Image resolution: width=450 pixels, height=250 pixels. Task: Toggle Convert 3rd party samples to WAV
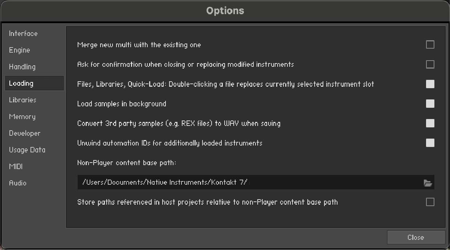pos(430,123)
